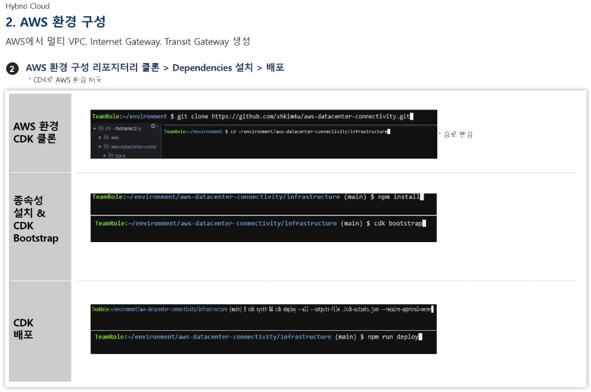Click the aws-datacenter-conne folder icon
The width and height of the screenshot is (591, 392).
tap(106, 146)
